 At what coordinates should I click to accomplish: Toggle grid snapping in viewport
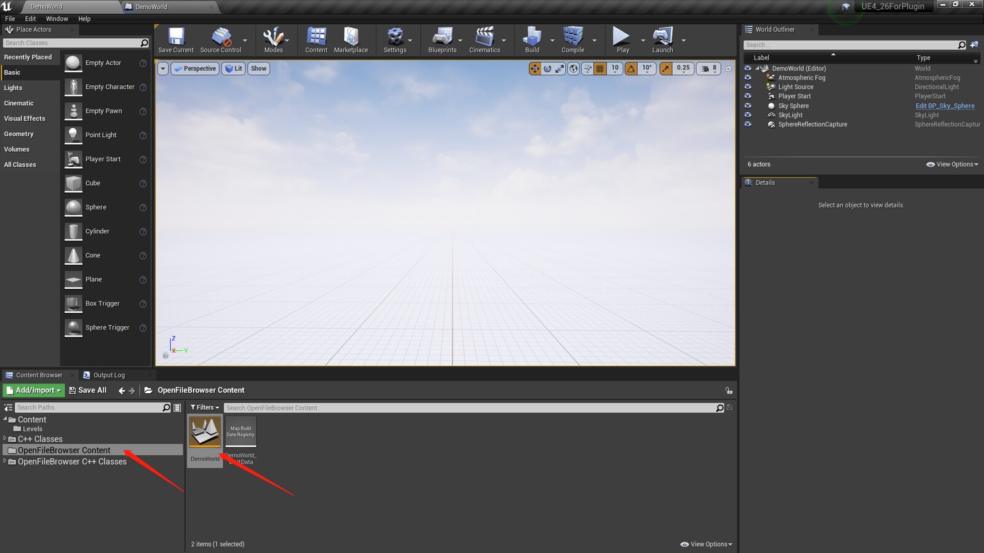coord(600,69)
